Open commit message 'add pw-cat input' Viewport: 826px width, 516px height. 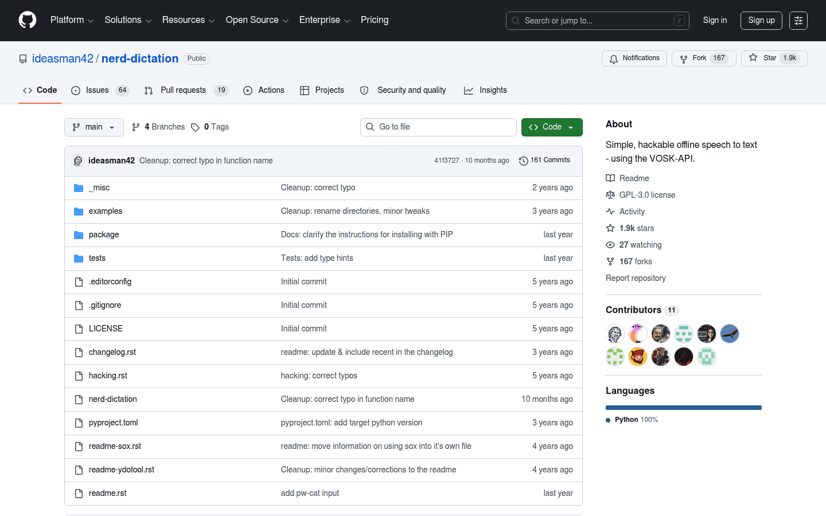pyautogui.click(x=310, y=493)
